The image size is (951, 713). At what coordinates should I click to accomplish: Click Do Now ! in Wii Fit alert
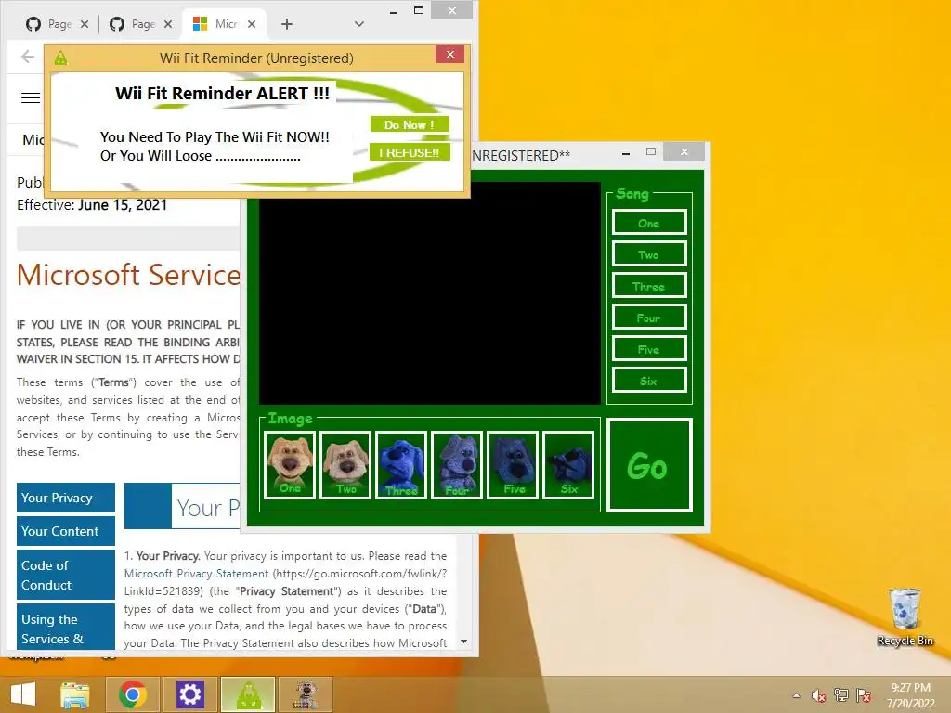(410, 124)
